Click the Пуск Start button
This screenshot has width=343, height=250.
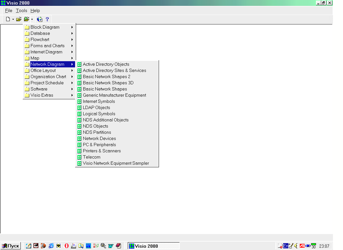(x=11, y=246)
